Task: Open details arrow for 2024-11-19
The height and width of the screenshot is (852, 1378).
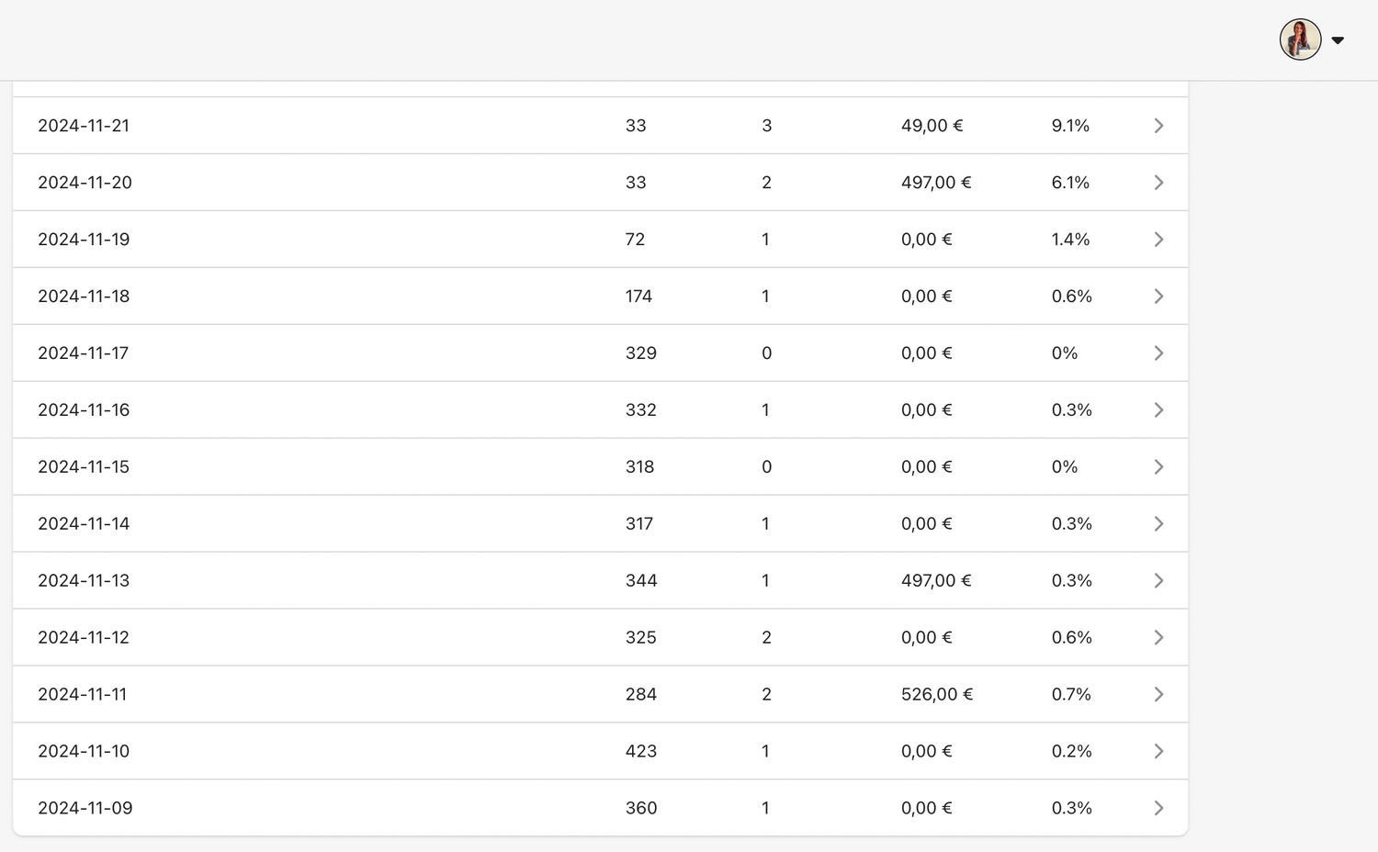Action: (x=1158, y=240)
